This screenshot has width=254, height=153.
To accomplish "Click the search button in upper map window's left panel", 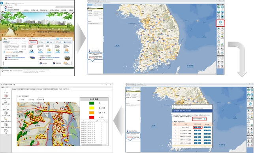I will coord(101,18).
